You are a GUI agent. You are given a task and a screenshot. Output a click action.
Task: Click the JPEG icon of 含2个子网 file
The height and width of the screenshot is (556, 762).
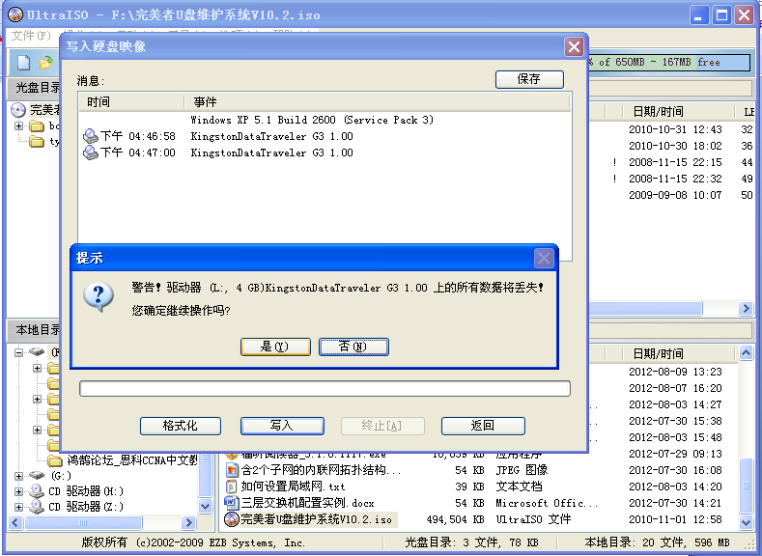coord(233,469)
